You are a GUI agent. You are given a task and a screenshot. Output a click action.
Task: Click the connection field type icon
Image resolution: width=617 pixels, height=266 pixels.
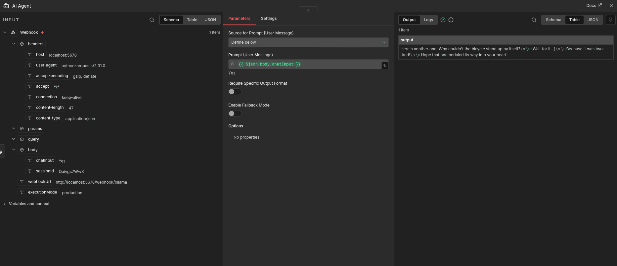tap(30, 97)
